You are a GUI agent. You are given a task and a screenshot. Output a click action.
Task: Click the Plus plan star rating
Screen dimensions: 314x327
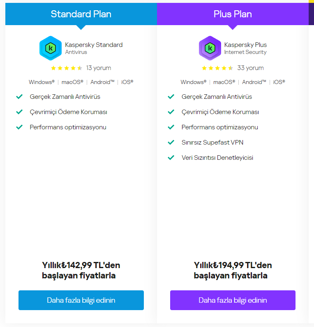[217, 68]
